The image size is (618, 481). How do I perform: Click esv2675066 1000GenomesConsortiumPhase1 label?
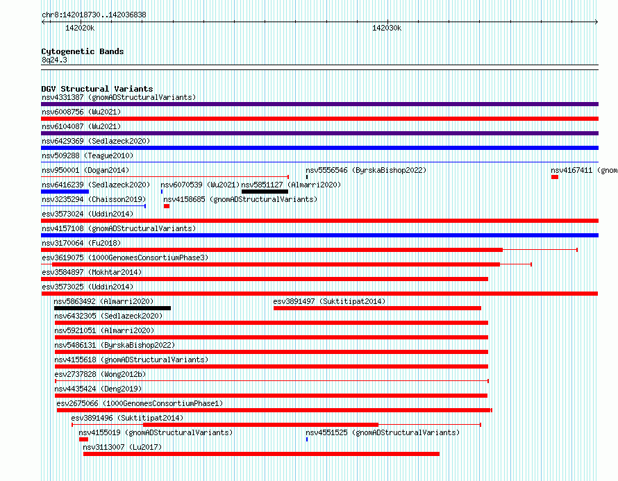click(x=140, y=403)
